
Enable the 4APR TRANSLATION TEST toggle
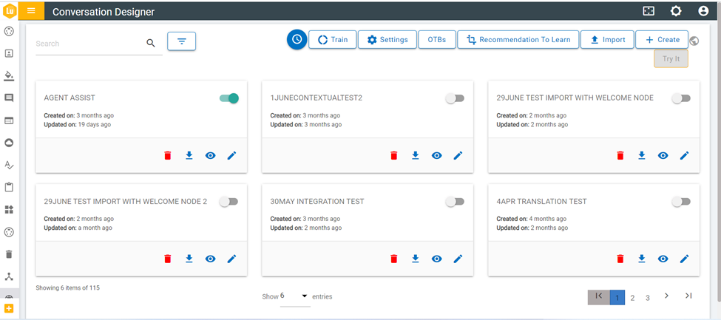(x=681, y=201)
